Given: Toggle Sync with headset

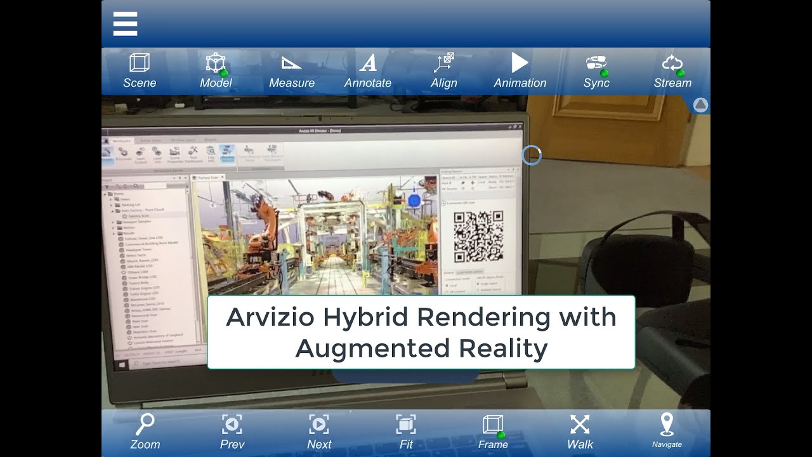Looking at the screenshot, I should pos(596,71).
